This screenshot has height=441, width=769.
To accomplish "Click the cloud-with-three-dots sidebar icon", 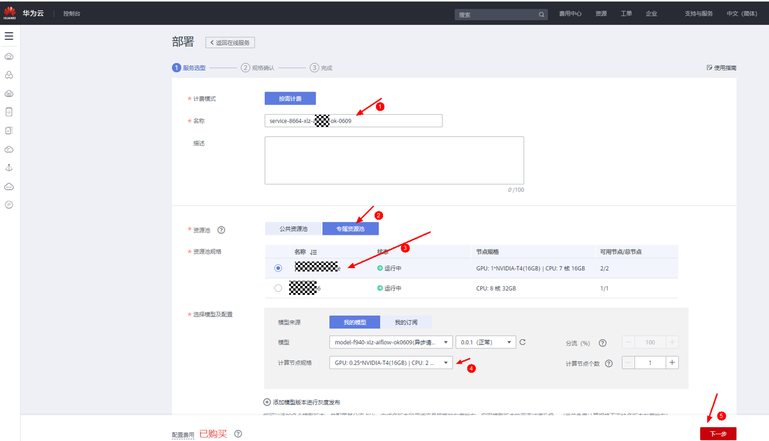I will [9, 186].
